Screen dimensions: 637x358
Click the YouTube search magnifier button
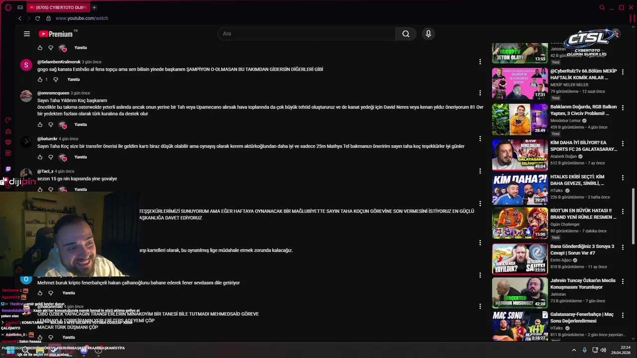[406, 34]
